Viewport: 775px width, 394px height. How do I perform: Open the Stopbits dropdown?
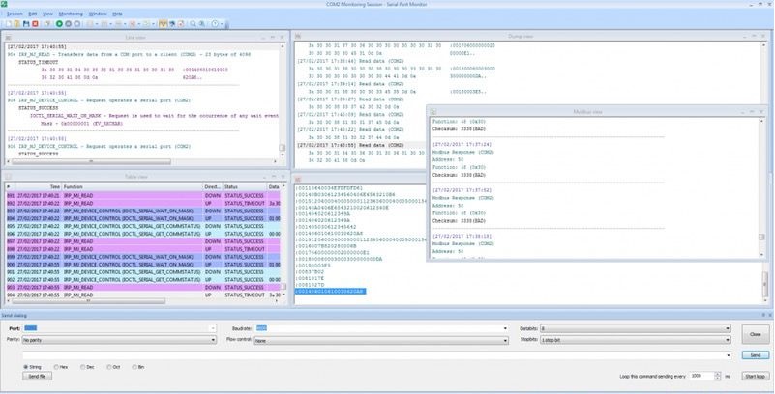pyautogui.click(x=635, y=340)
